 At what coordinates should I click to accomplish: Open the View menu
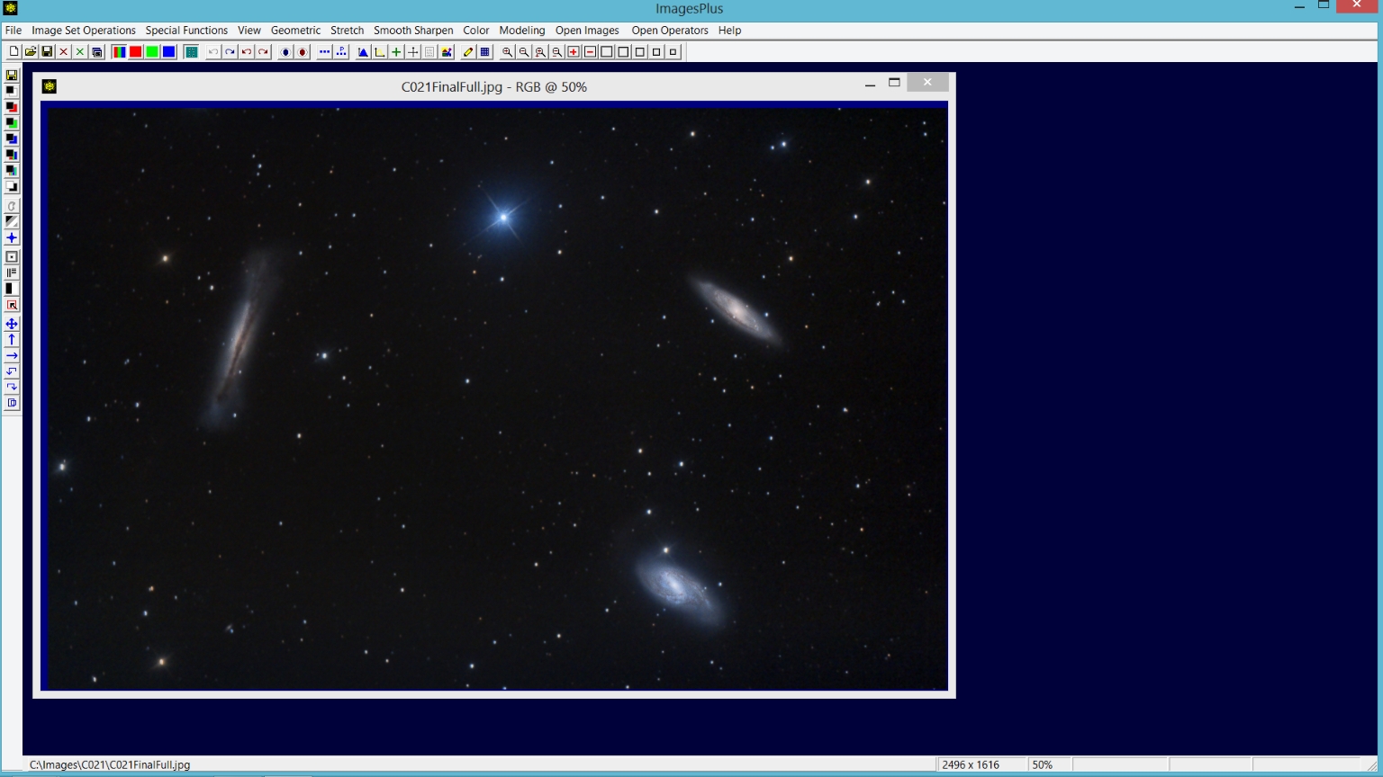[249, 31]
